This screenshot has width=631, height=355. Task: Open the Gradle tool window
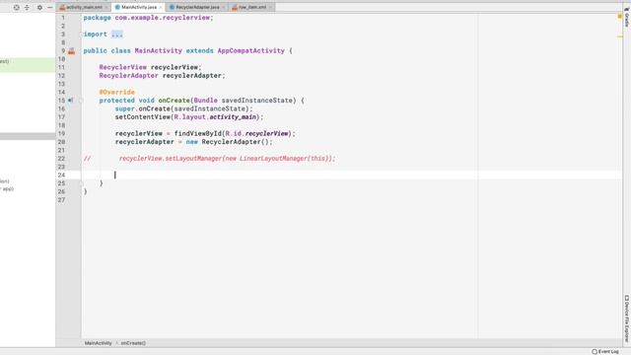[627, 17]
